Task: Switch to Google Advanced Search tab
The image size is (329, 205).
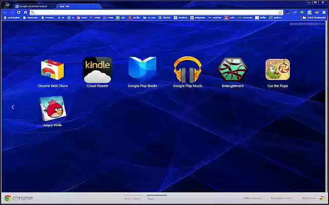Action: tap(33, 6)
